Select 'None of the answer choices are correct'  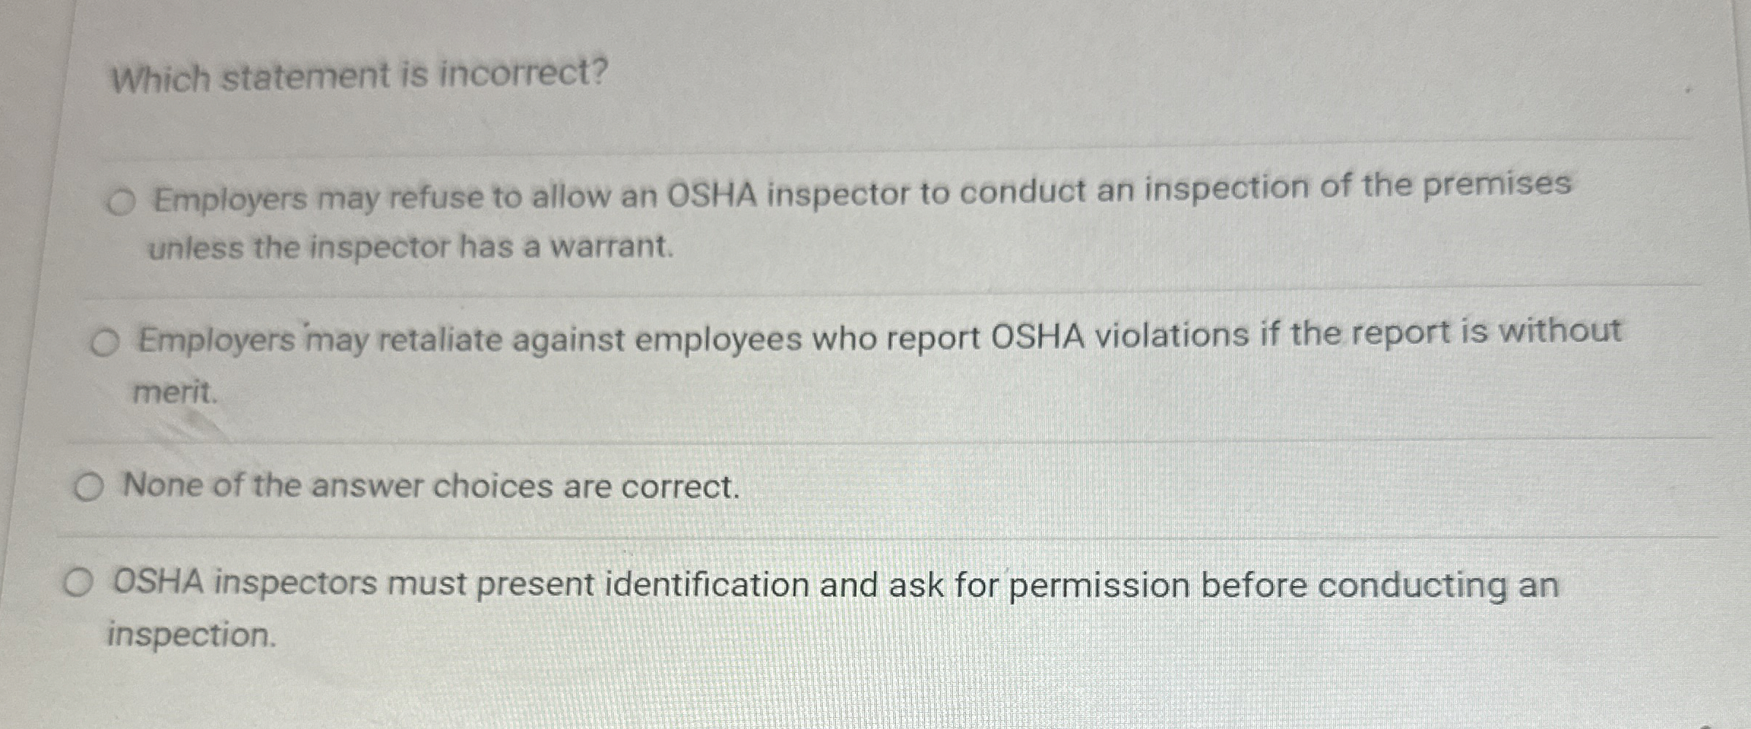(88, 486)
